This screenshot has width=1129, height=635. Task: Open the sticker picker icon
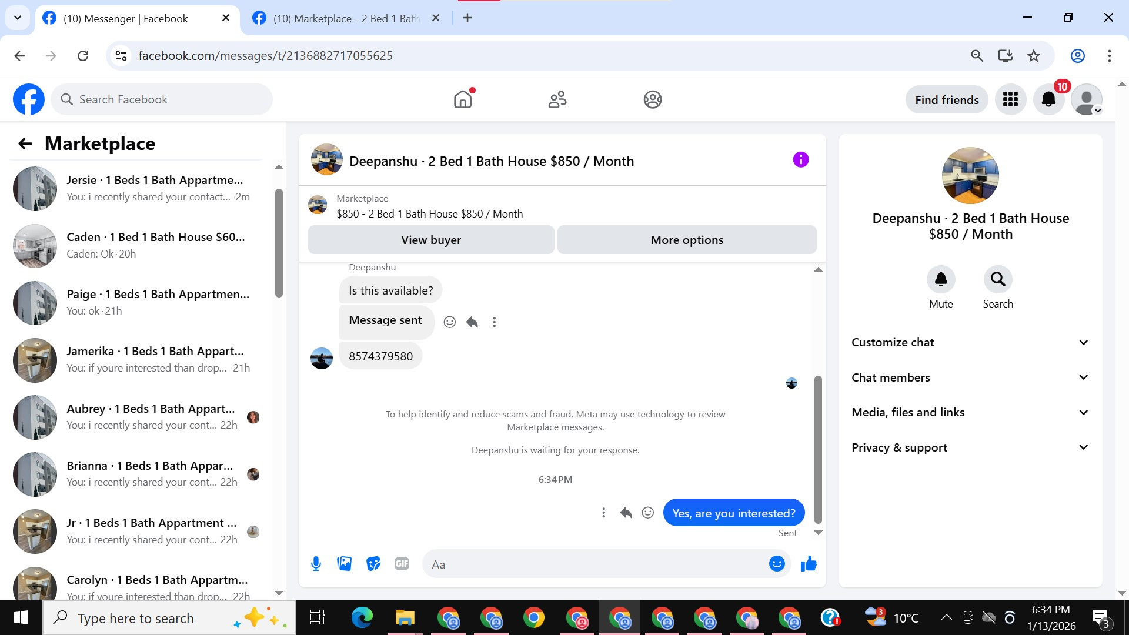(x=373, y=564)
